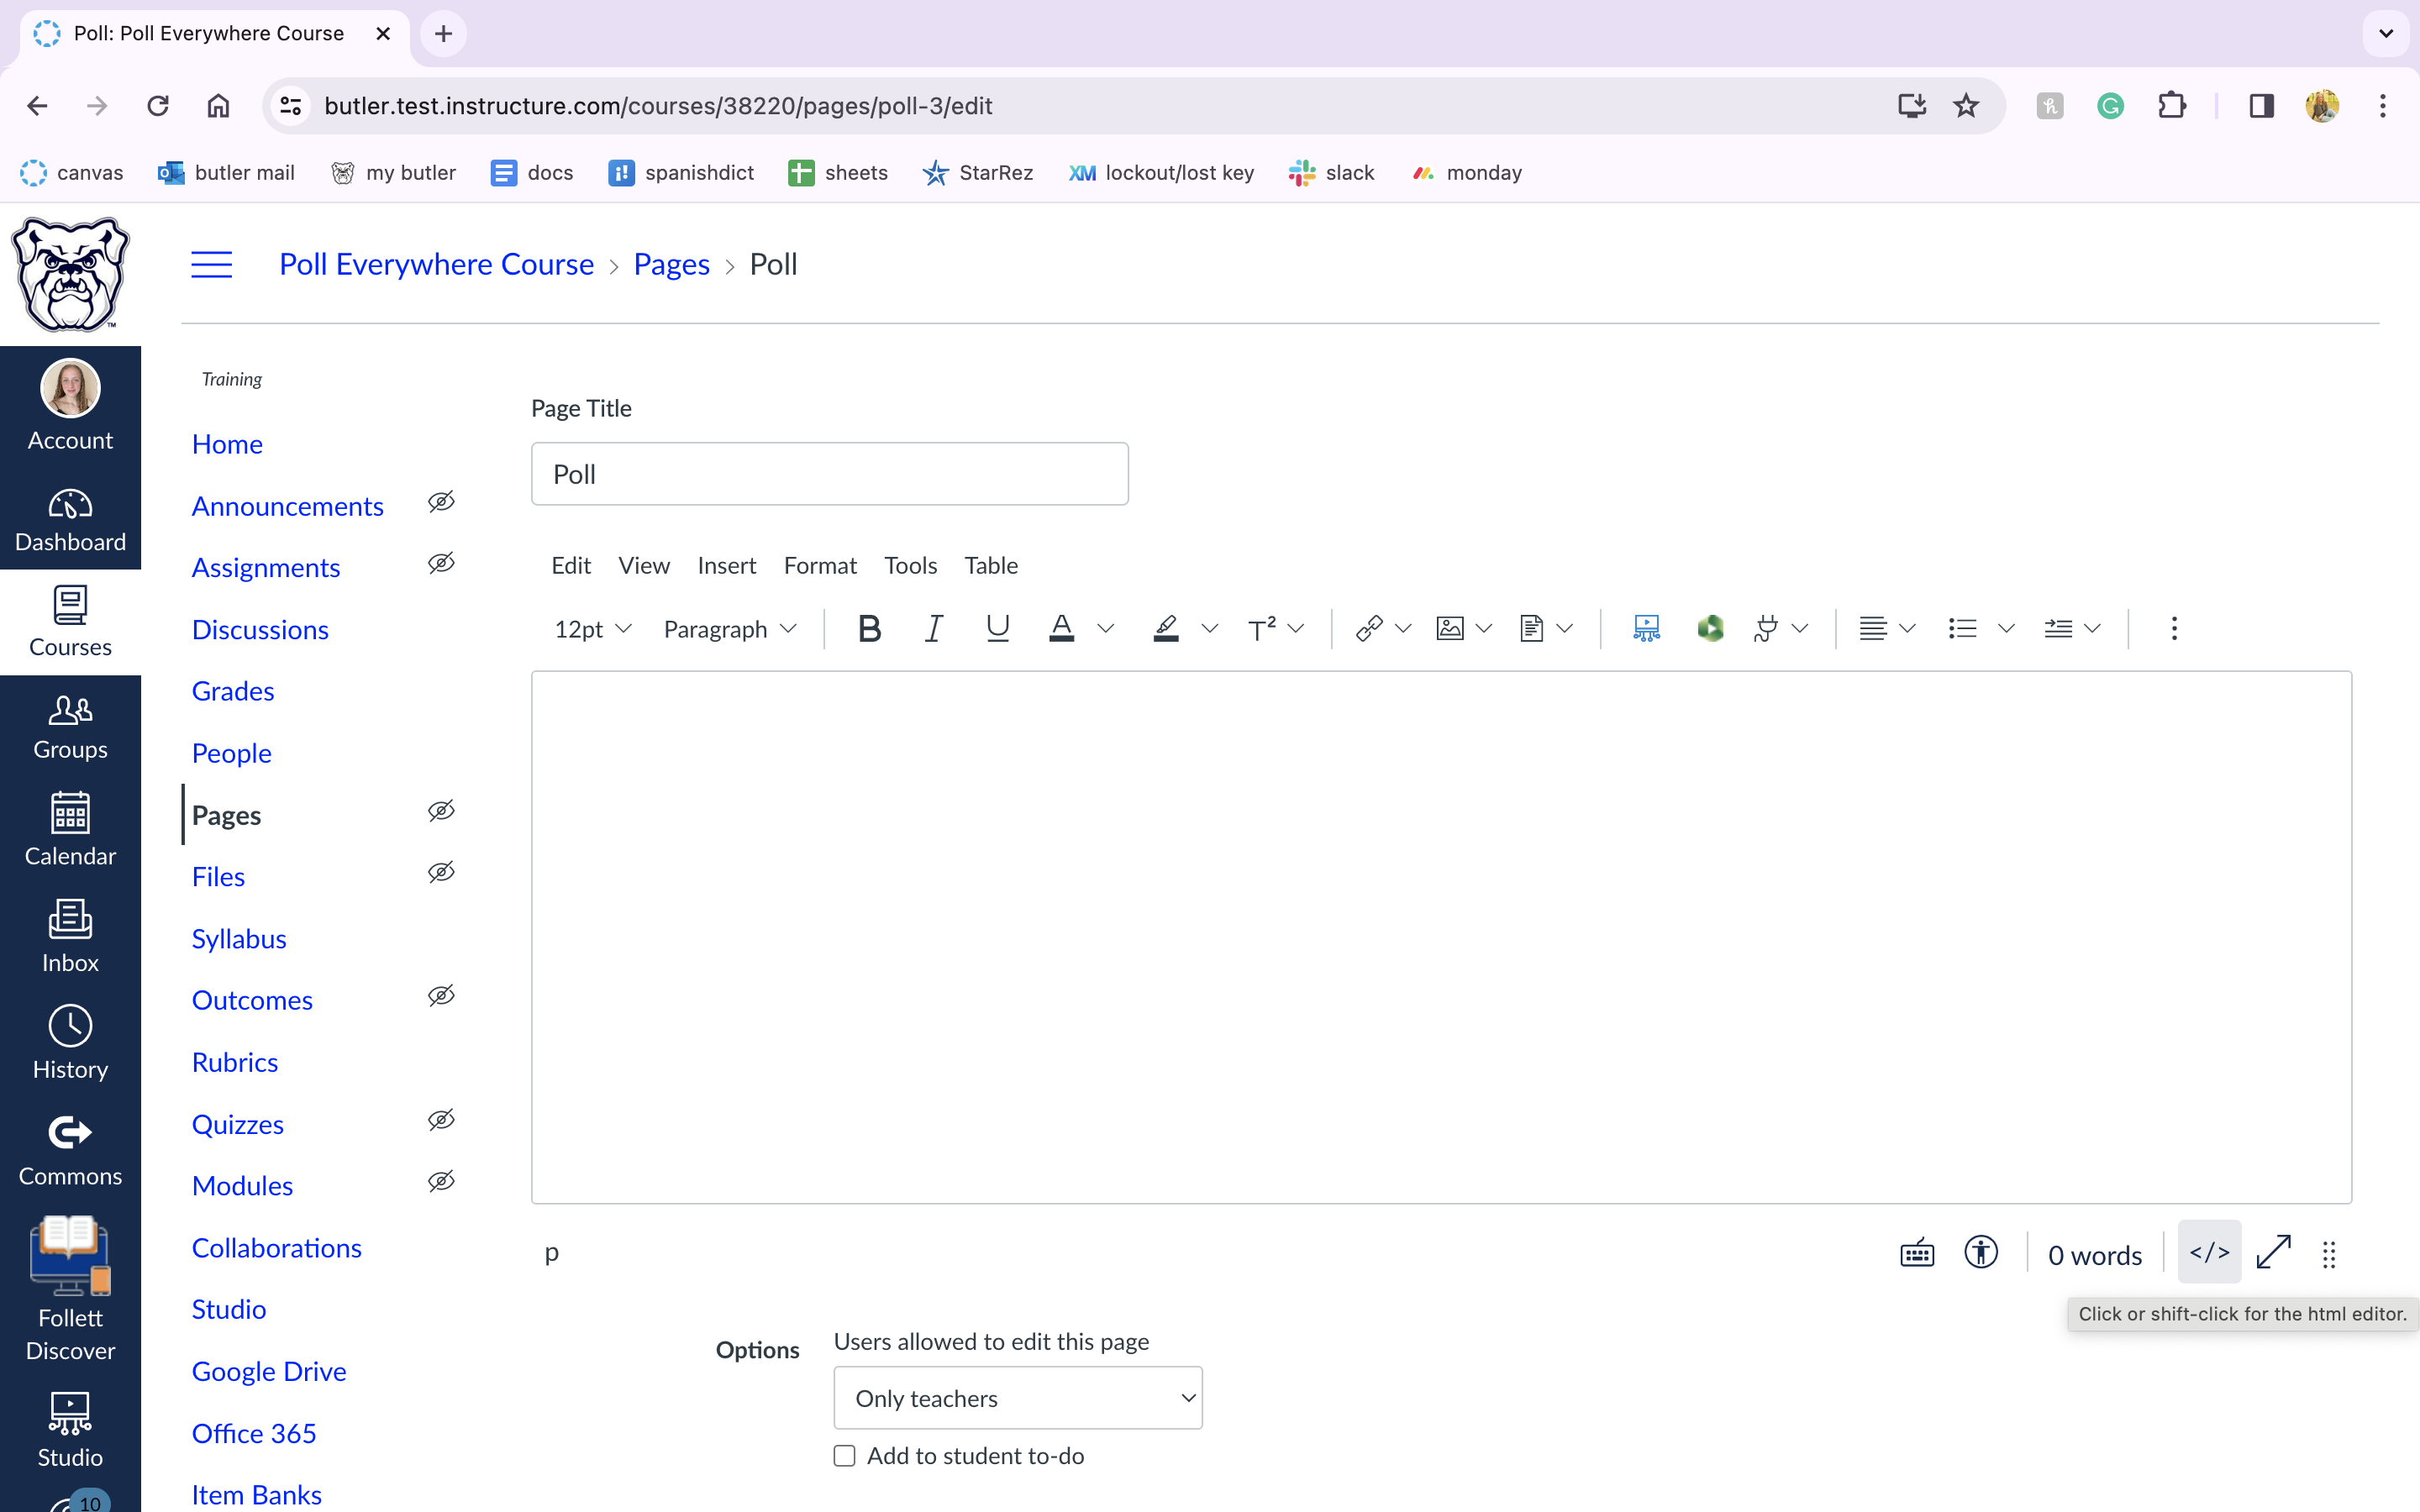Click the insert document icon

(x=1531, y=628)
